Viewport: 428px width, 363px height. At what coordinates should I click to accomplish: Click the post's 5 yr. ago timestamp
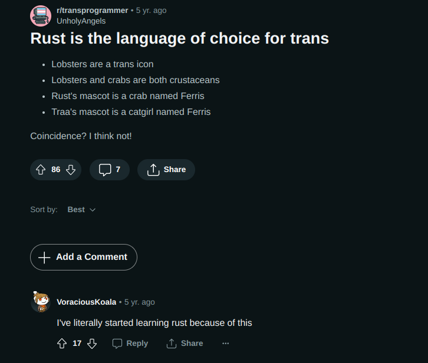(x=152, y=11)
